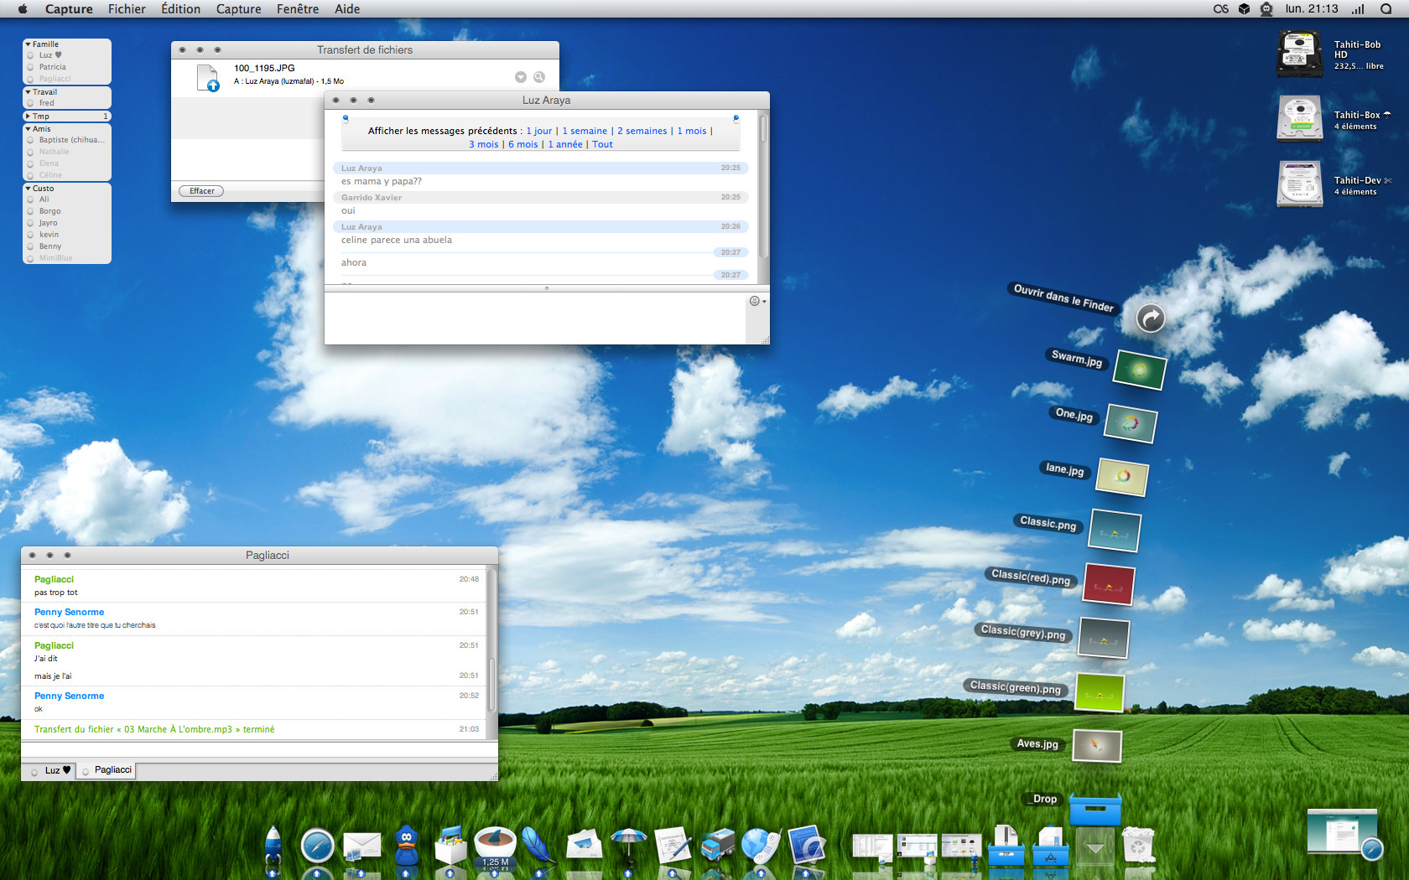Collapse the Travail contact group
The image size is (1409, 880).
tap(28, 92)
